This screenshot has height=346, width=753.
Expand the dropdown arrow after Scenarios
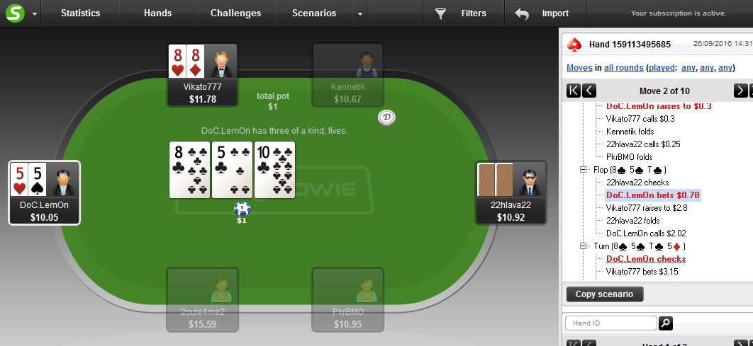click(x=360, y=14)
